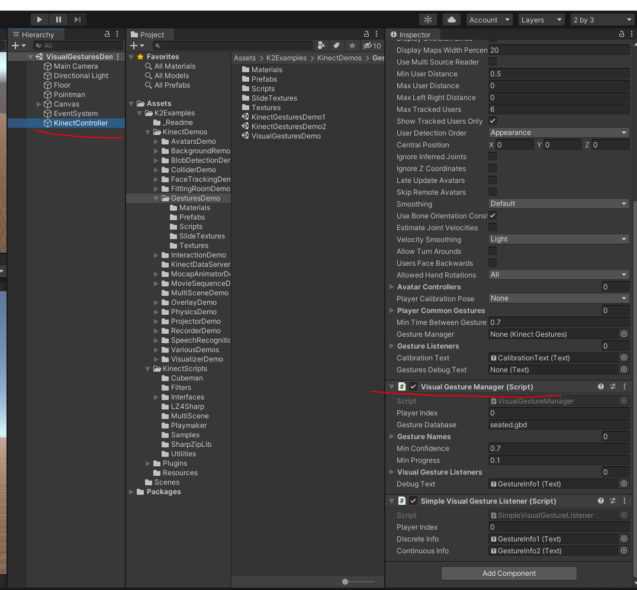The width and height of the screenshot is (637, 590).
Task: Click the favorites star search icon
Action: tap(352, 46)
